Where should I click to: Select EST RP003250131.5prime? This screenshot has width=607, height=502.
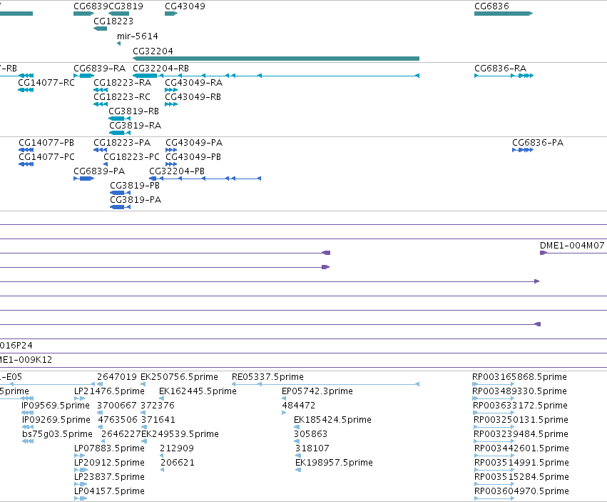(x=521, y=420)
